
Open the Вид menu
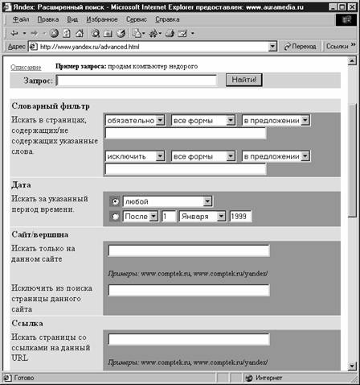(72, 19)
